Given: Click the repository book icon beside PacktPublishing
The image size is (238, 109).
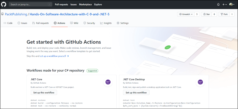Looking at the screenshot, I should tap(2, 14).
